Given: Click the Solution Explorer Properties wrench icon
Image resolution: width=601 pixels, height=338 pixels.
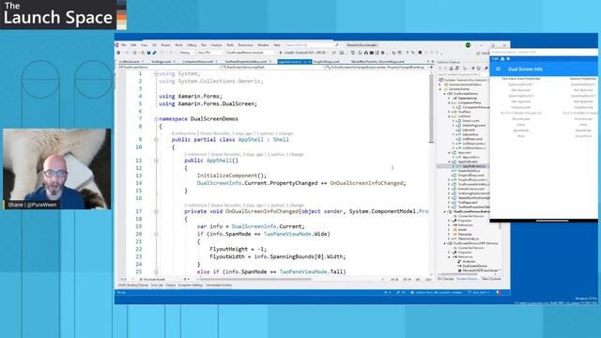Looking at the screenshot, I should pyautogui.click(x=486, y=69).
